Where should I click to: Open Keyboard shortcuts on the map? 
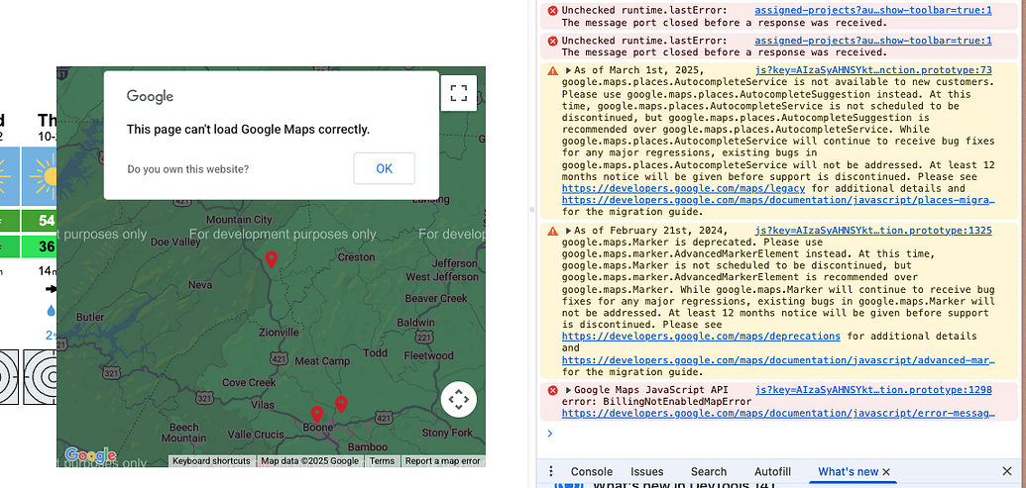pos(211,461)
